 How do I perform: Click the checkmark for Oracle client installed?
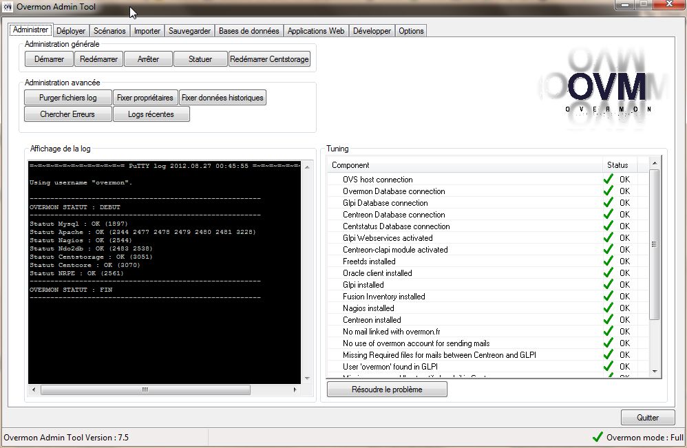[x=608, y=273]
